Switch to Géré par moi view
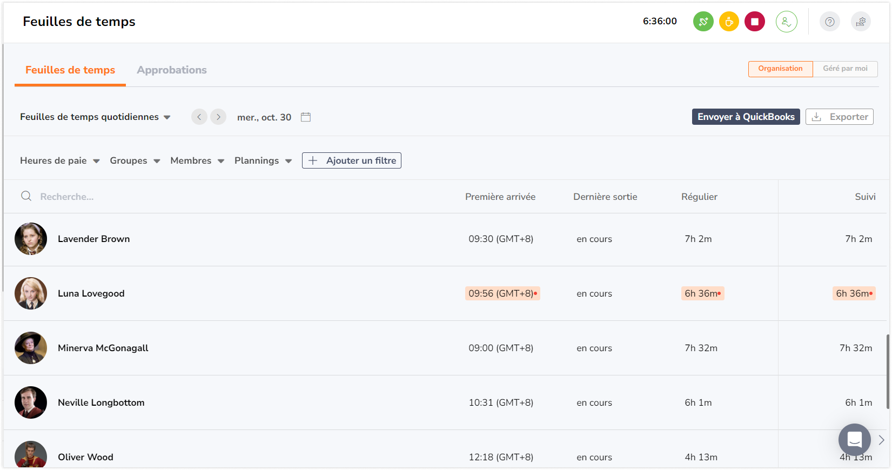 tap(845, 69)
